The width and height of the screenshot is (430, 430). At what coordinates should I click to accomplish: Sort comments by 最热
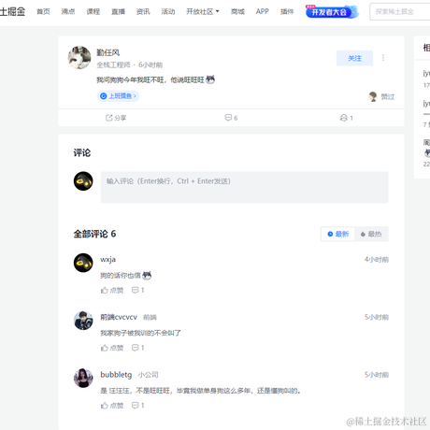tap(371, 234)
